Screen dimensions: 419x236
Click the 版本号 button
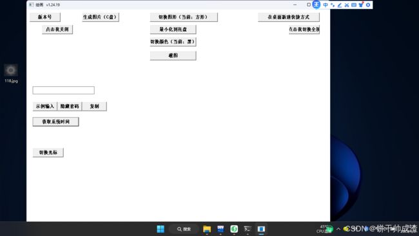coord(45,17)
